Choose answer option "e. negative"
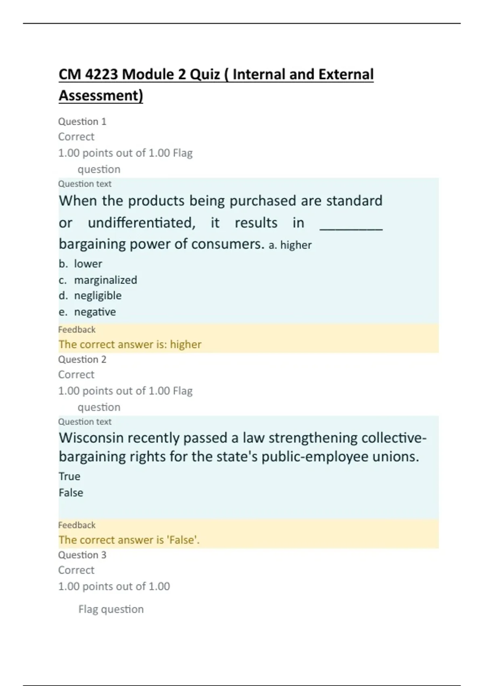Screen dimensions: 484x686 coord(87,312)
